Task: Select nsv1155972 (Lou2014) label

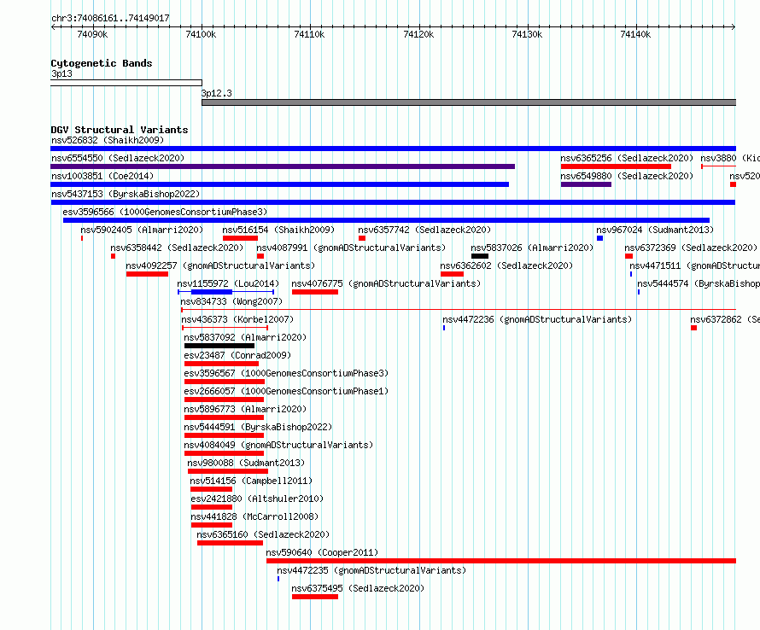Action: pyautogui.click(x=228, y=283)
